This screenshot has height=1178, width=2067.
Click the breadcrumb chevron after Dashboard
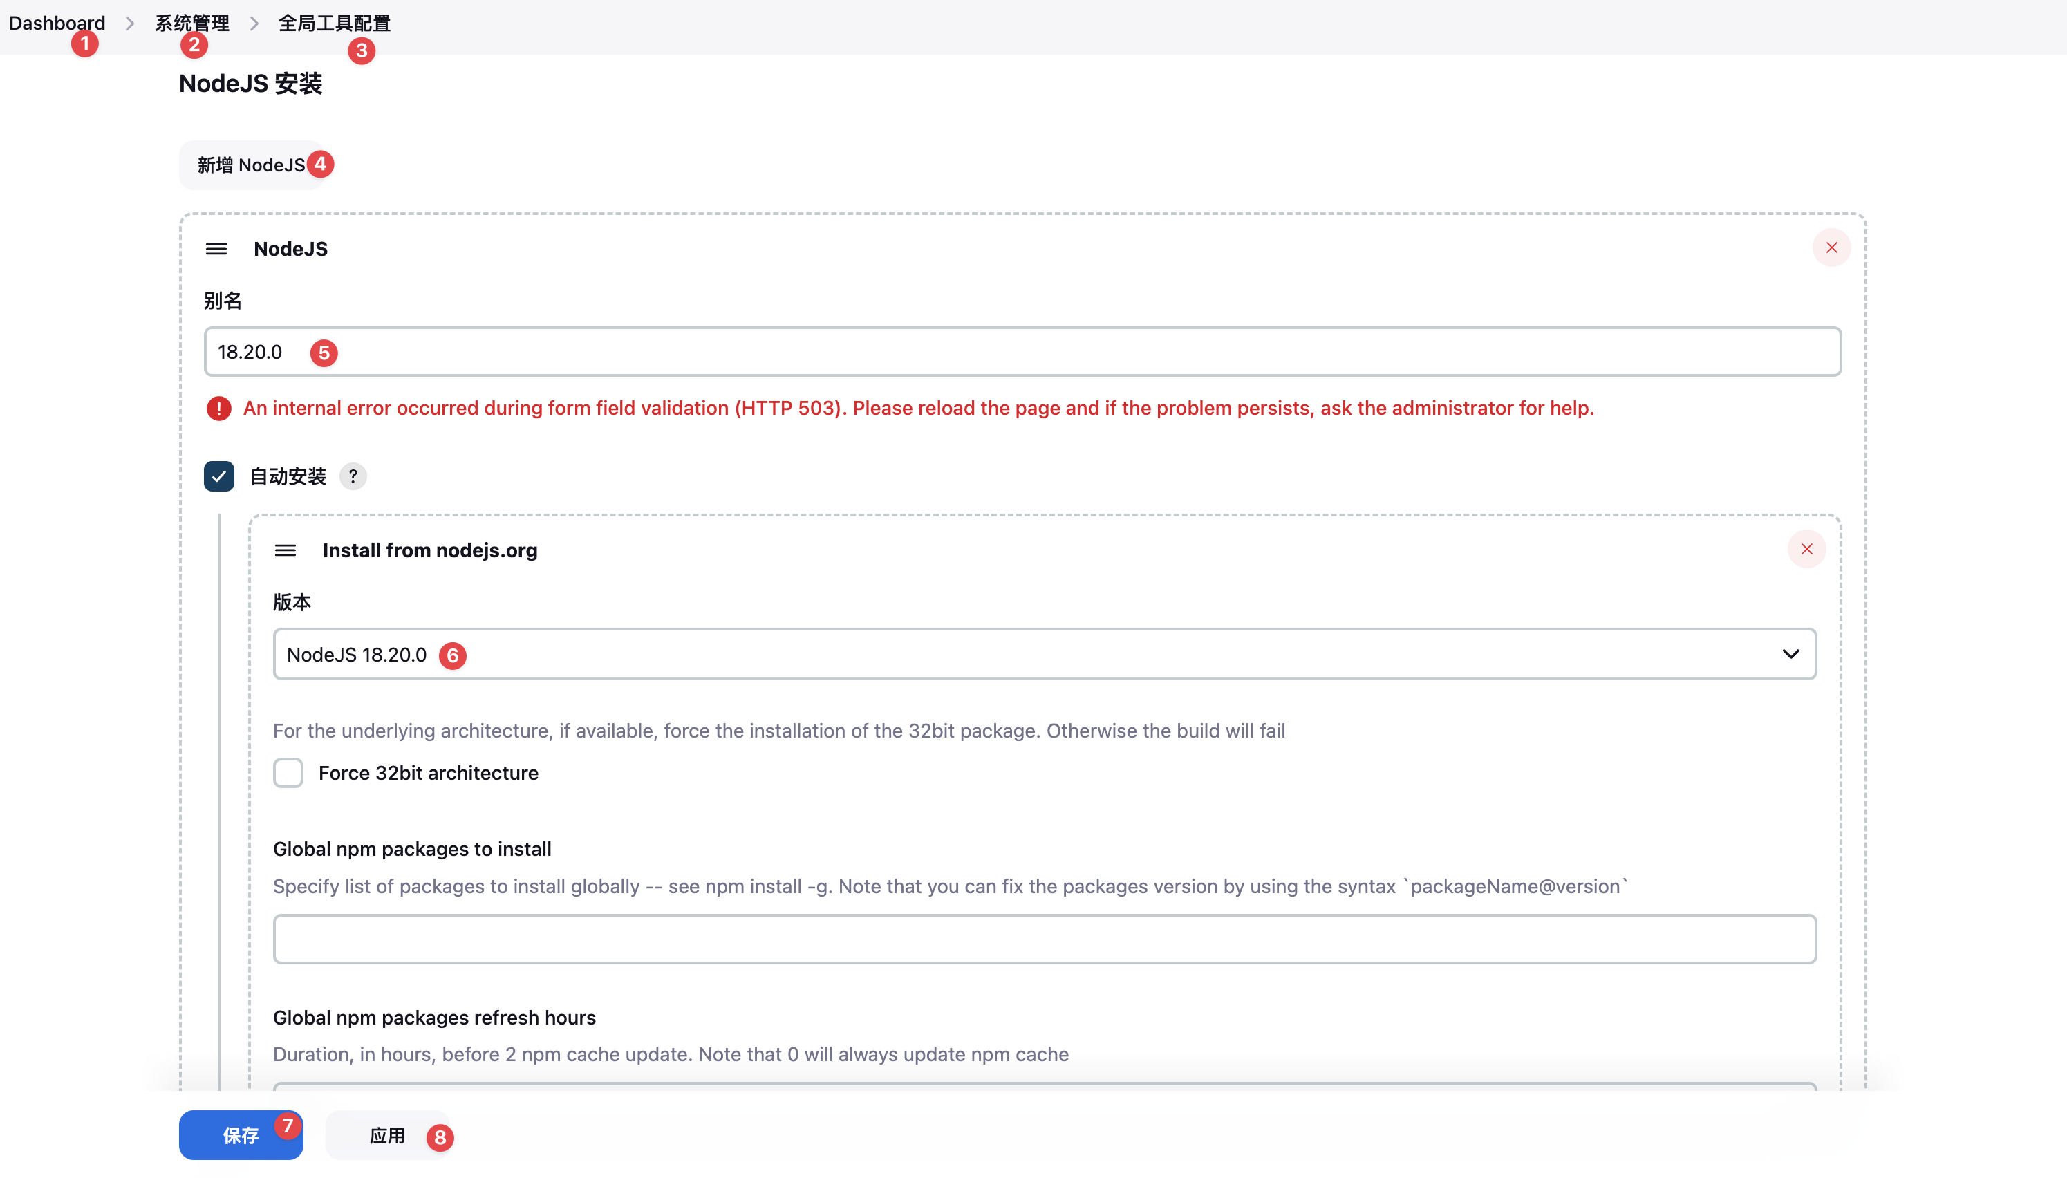(x=129, y=24)
